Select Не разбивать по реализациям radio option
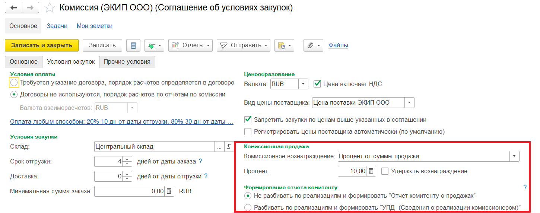 click(x=248, y=195)
